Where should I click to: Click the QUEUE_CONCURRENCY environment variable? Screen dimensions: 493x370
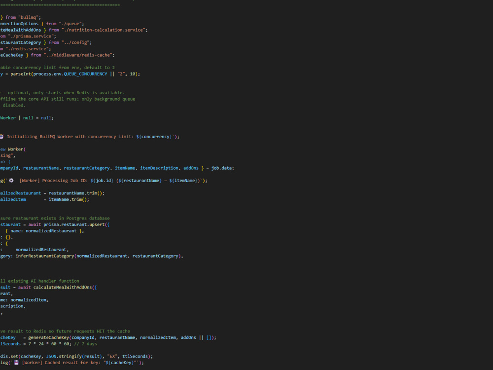tap(85, 74)
